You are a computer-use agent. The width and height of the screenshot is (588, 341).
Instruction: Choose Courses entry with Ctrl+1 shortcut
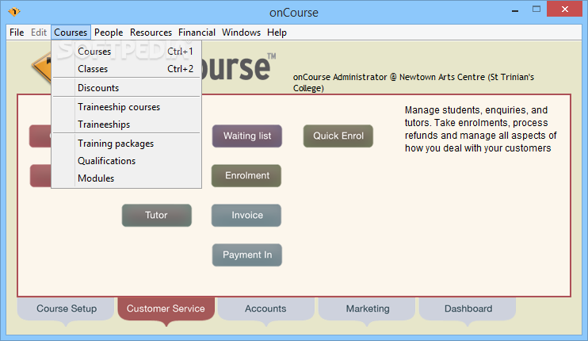pyautogui.click(x=126, y=52)
